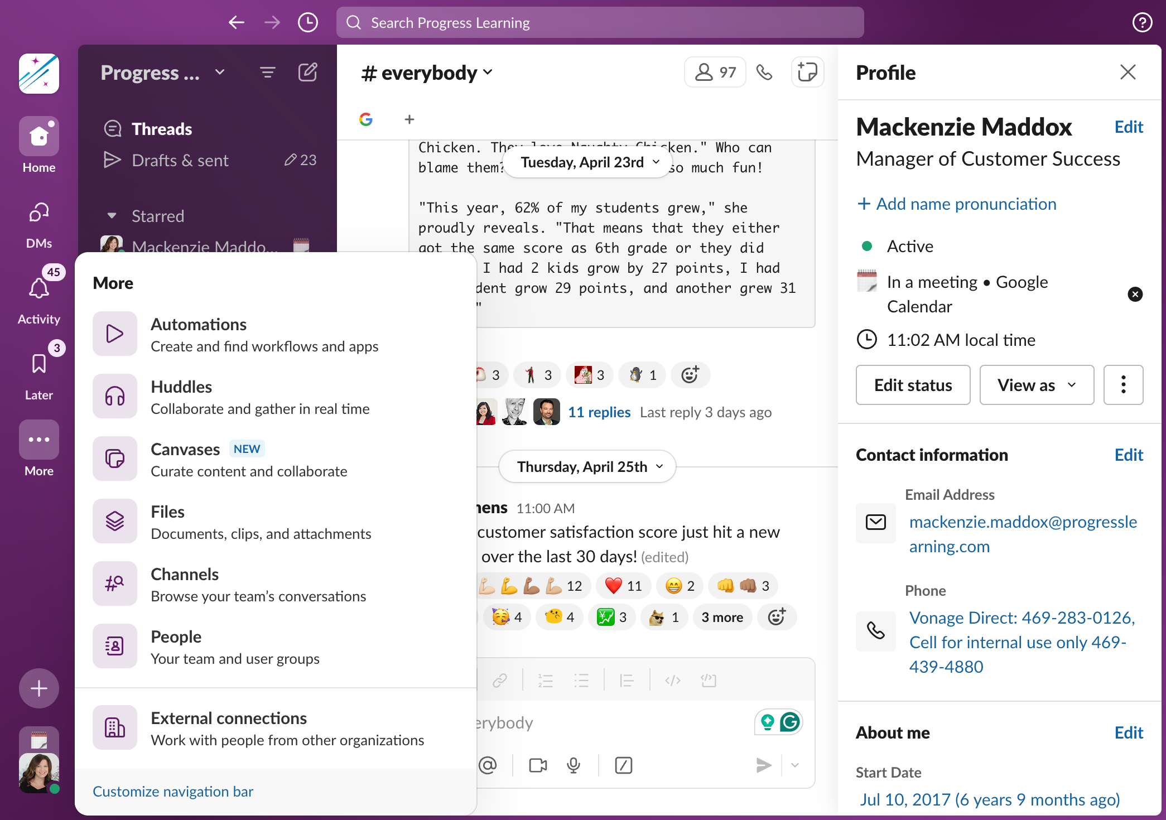
Task: Open Thursday, April 25th date dropdown
Action: [x=587, y=466]
